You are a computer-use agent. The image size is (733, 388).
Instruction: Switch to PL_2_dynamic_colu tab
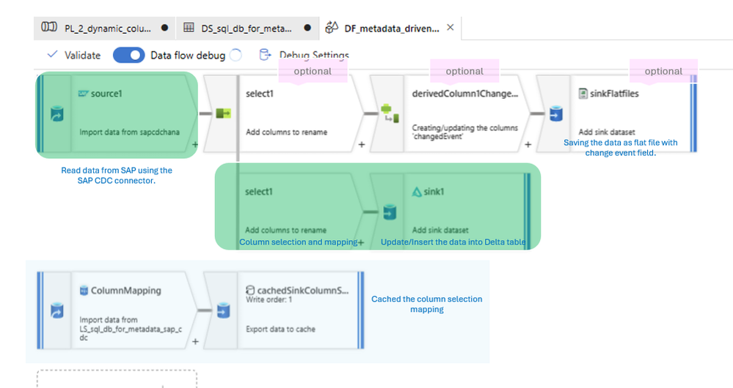coord(105,28)
